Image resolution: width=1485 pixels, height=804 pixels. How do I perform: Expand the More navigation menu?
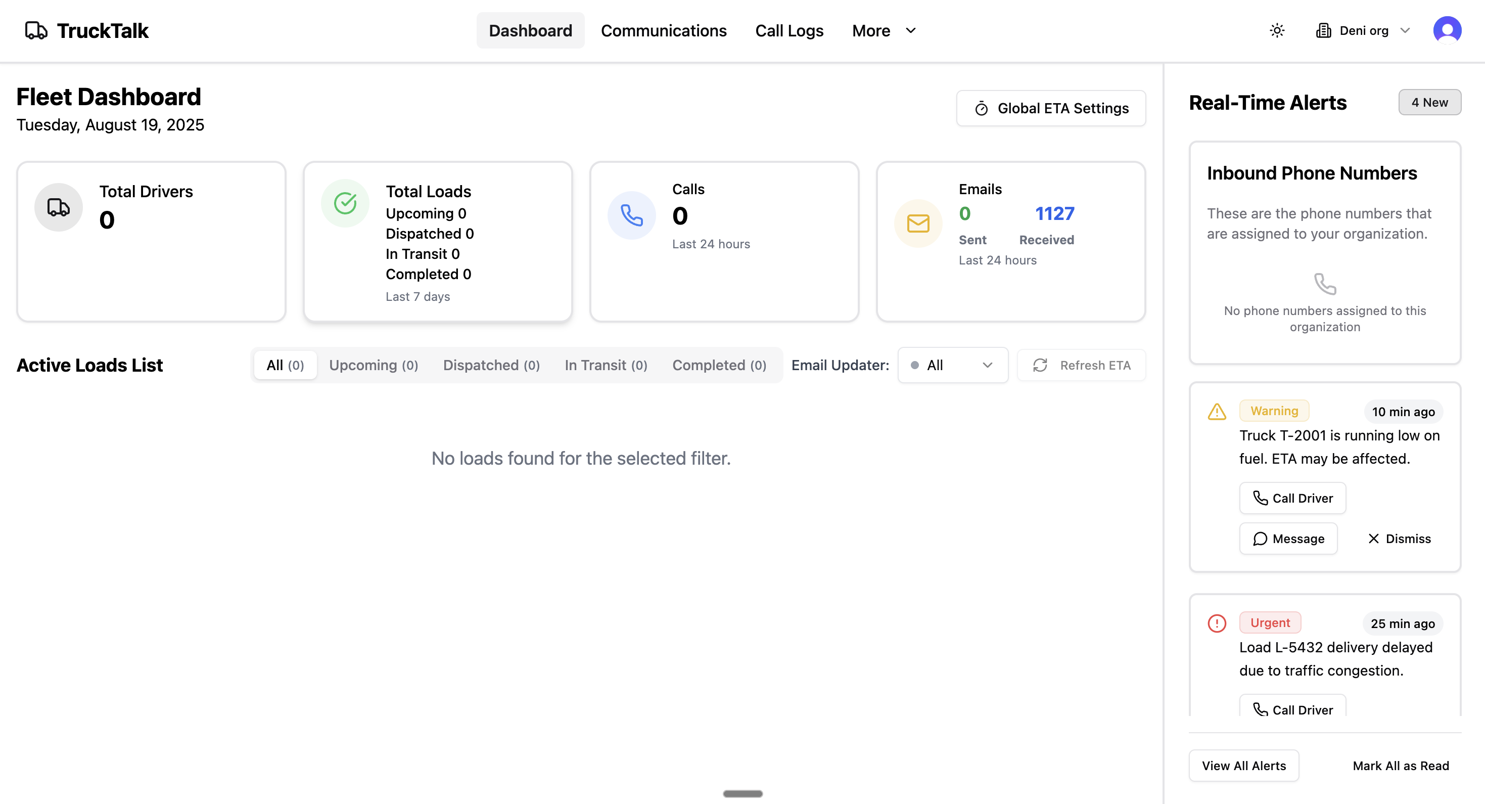click(x=883, y=30)
